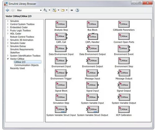This screenshot has width=155, height=130.
Task: Click the filter search text field
Action: coord(28,10)
